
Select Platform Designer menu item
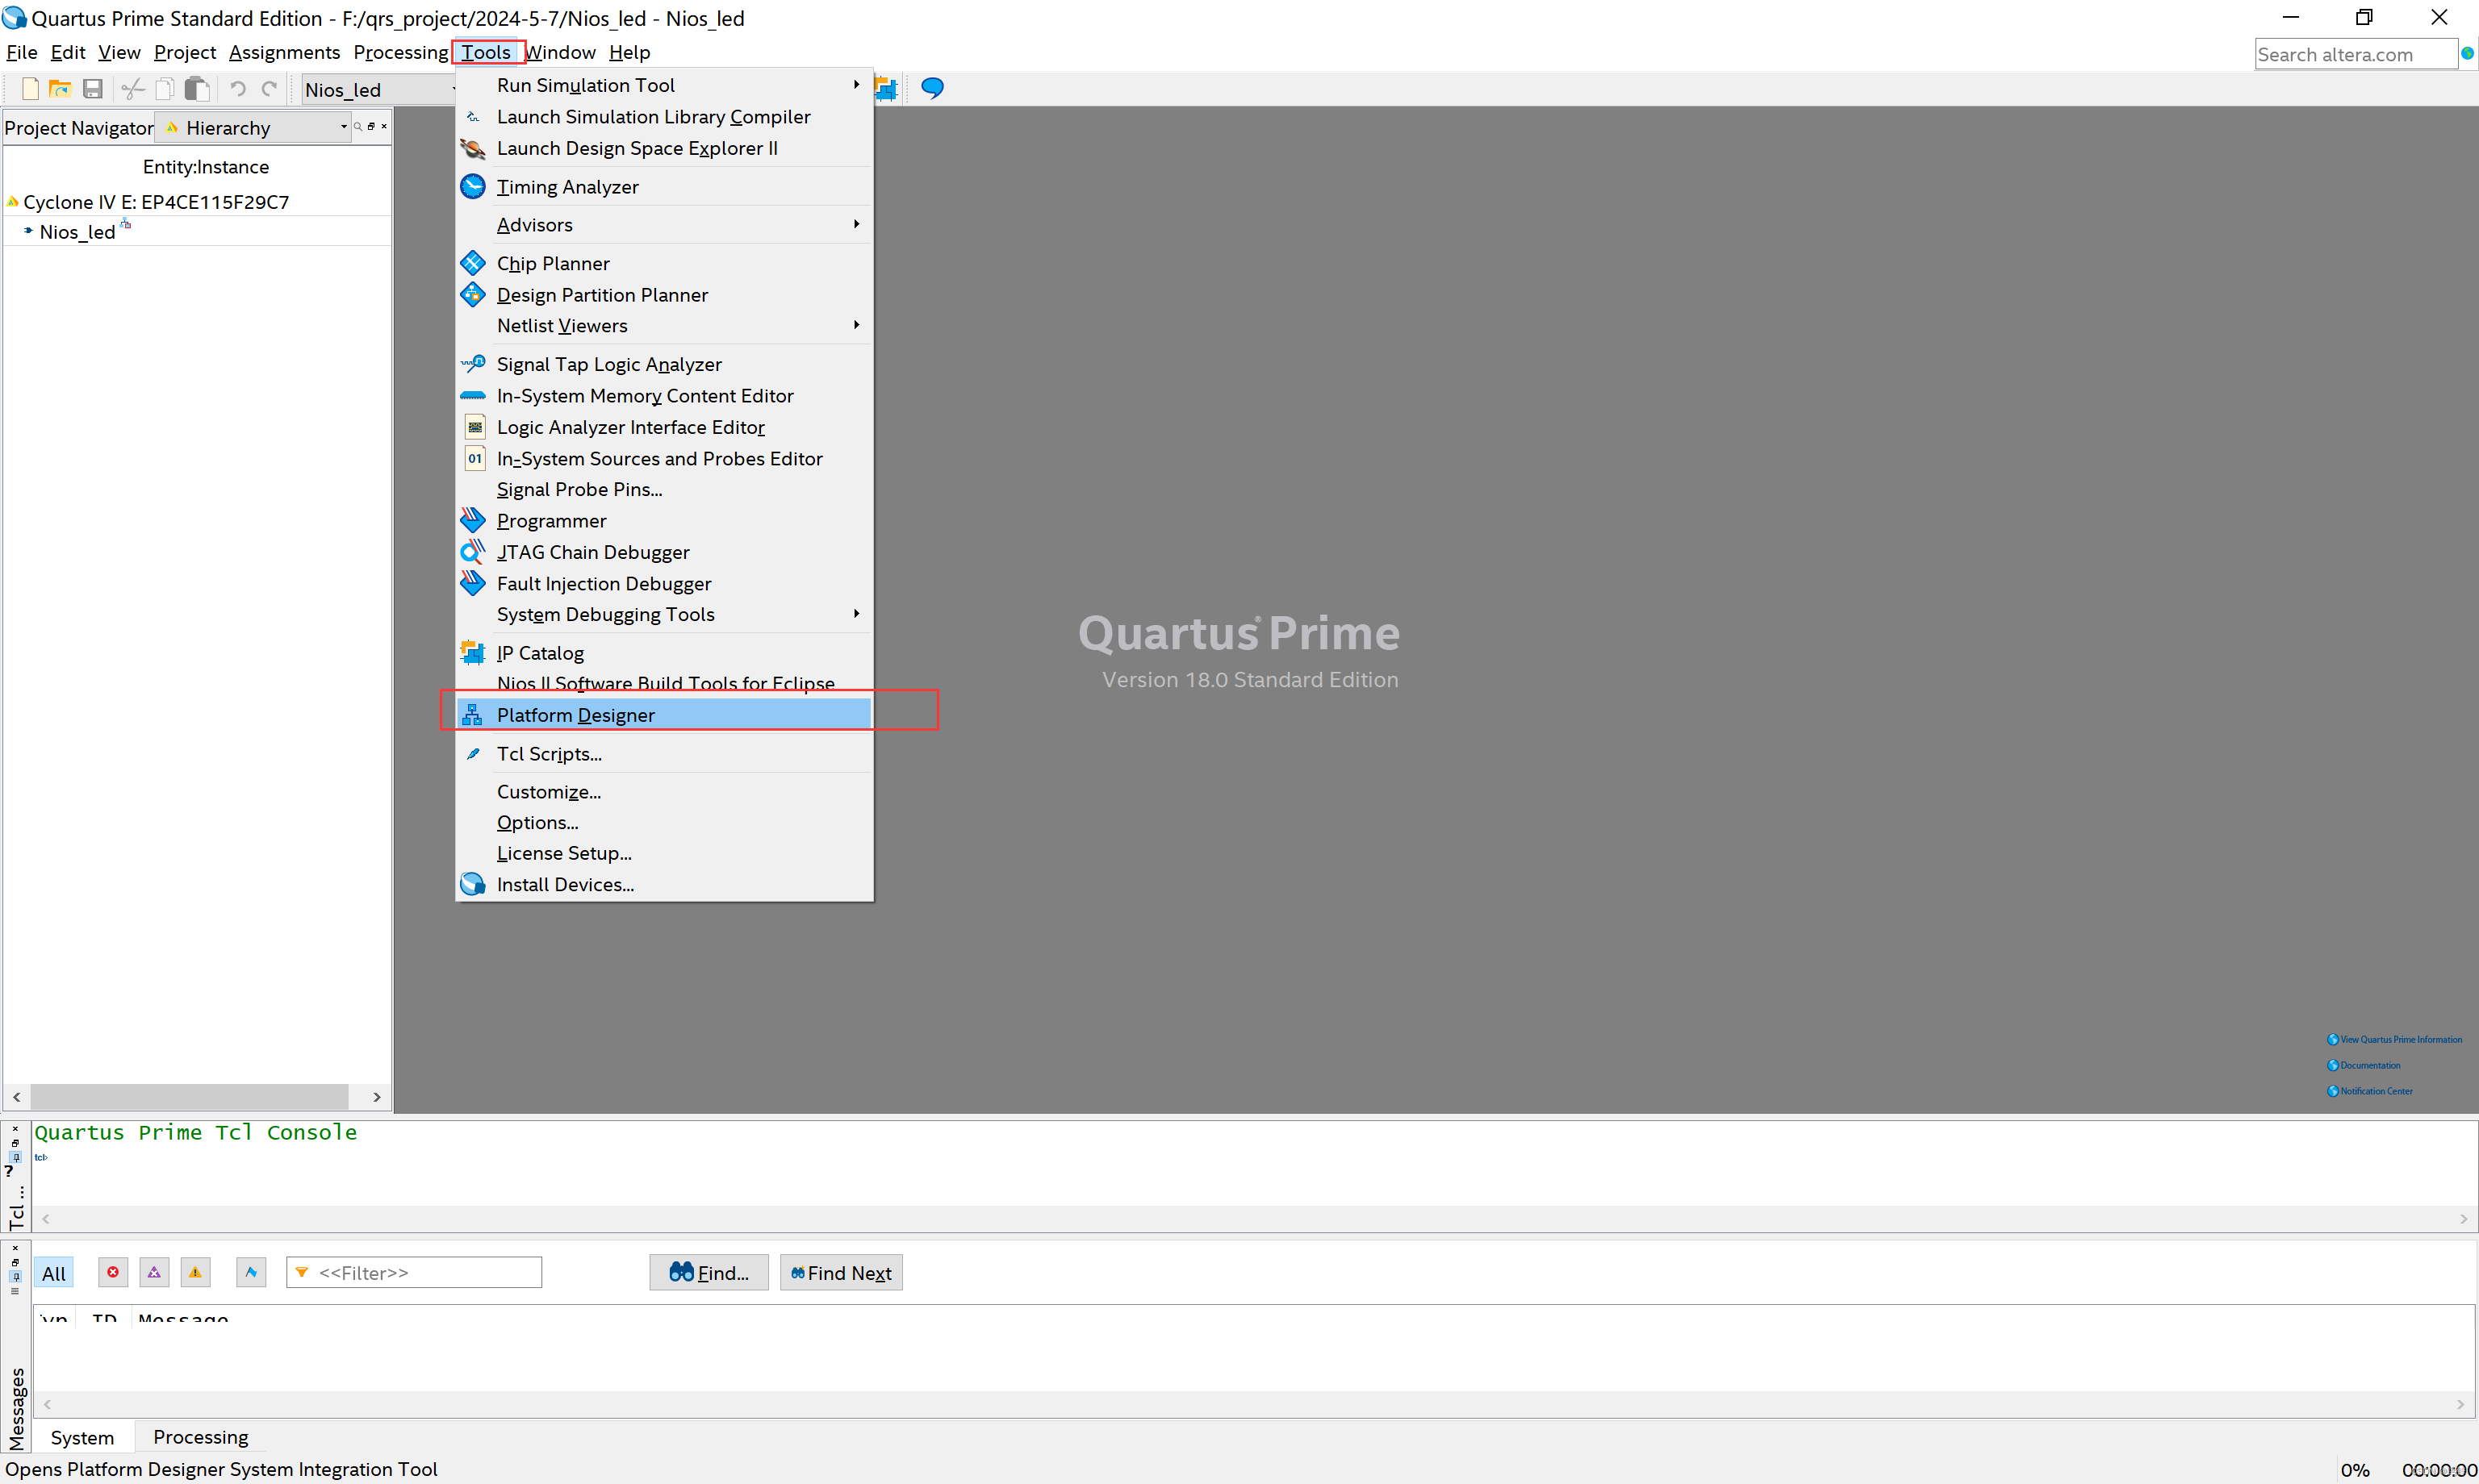tap(575, 715)
